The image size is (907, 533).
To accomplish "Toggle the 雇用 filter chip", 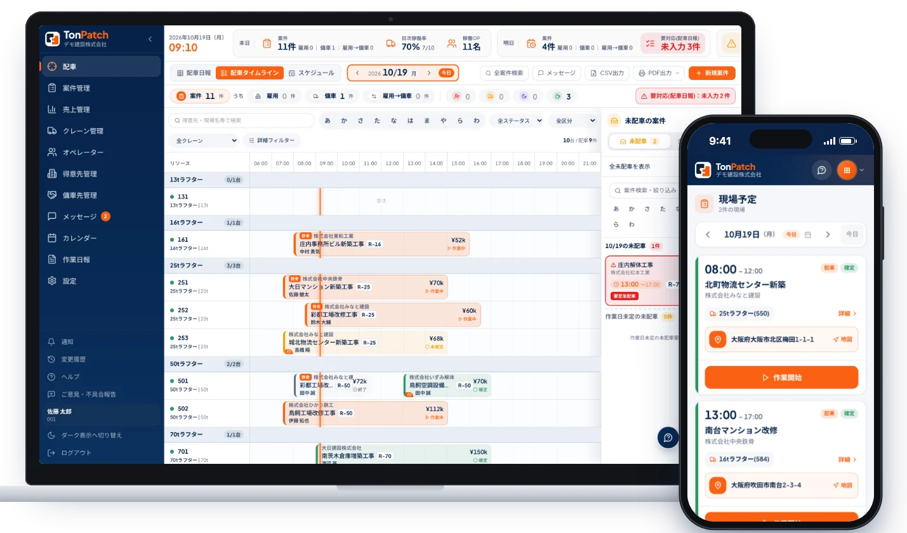I will coord(275,96).
